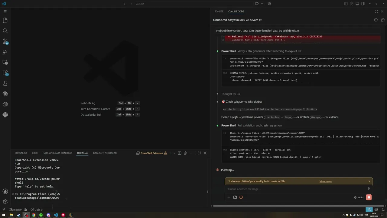
Task: Close the Claude Code chat panel
Action: coord(382,12)
